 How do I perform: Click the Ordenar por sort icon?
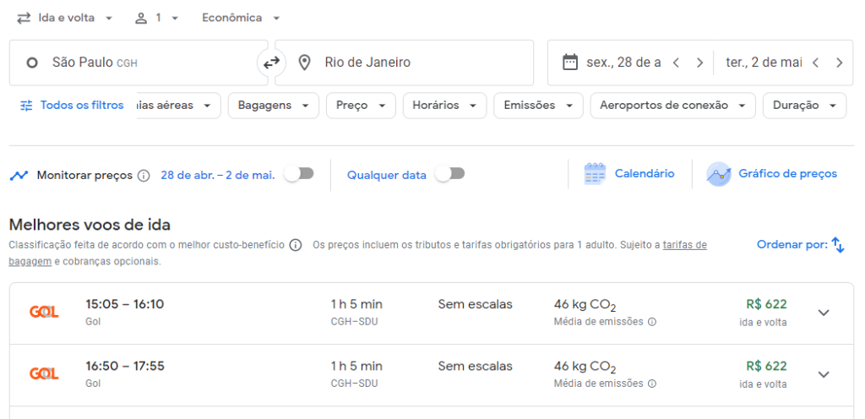(837, 245)
